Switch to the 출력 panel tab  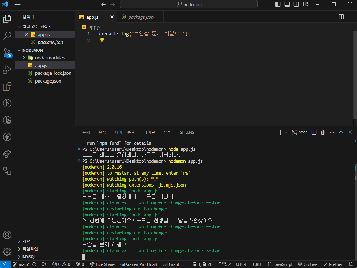(102, 132)
